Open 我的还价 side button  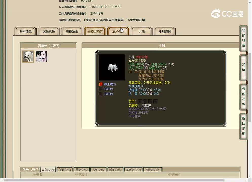point(243,97)
